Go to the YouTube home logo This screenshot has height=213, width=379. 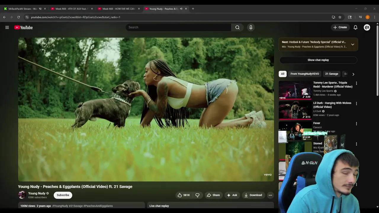pos(23,28)
